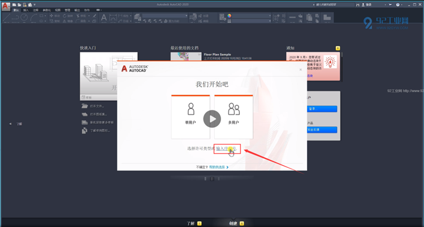Click the Base view icon
This screenshot has height=227, width=424.
point(327,18)
